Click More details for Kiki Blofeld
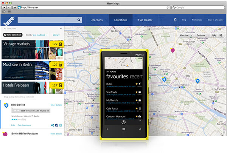 pos(56,105)
